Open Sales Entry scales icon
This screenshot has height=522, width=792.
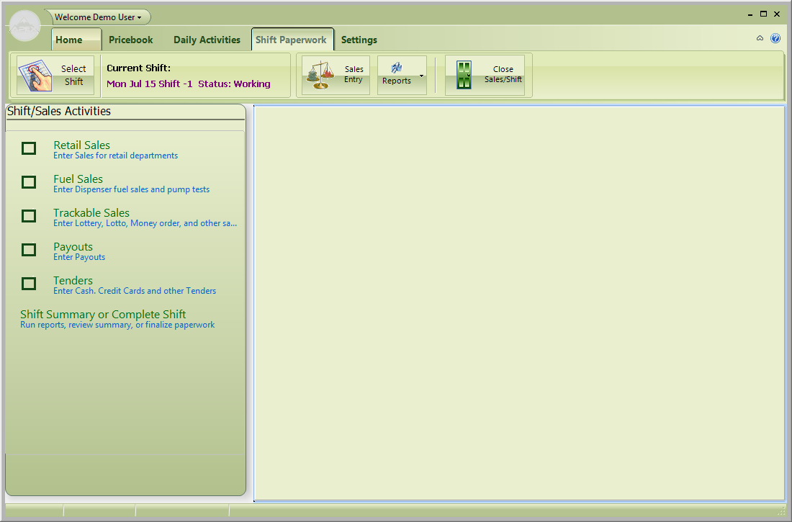point(321,75)
